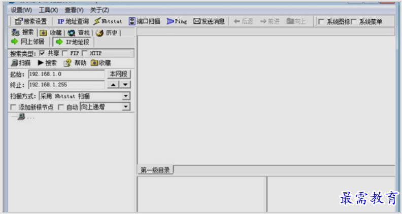Toggle the 共享 share checkbox
The width and height of the screenshot is (402, 214).
(42, 53)
